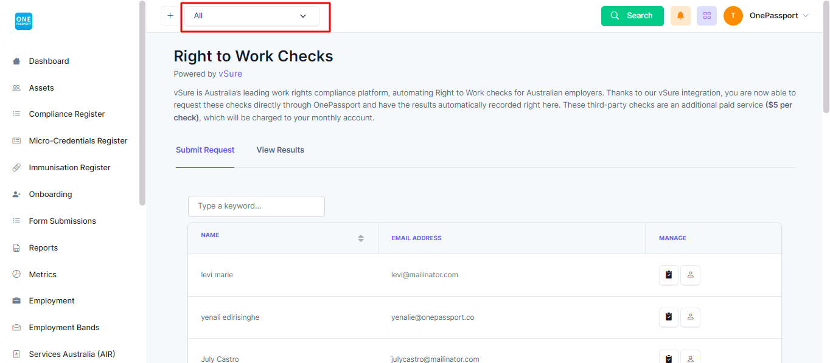Click the email yenalie@onepassport.co
This screenshot has width=830, height=363.
click(x=433, y=317)
